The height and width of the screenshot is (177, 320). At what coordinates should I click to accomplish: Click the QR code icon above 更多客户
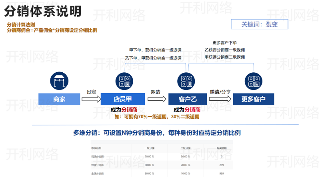[x=254, y=81]
